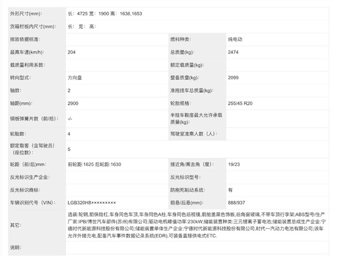Select the 说明 row label

click(x=15, y=248)
